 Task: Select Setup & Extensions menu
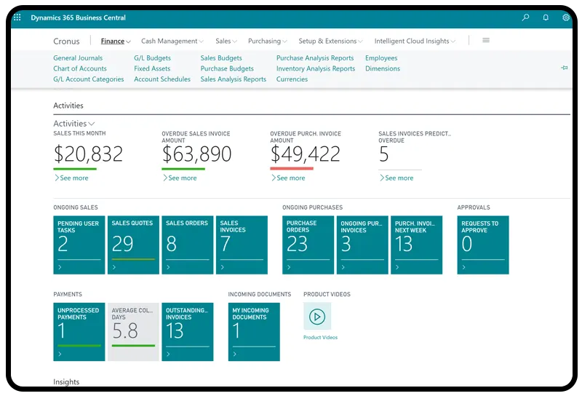(330, 41)
